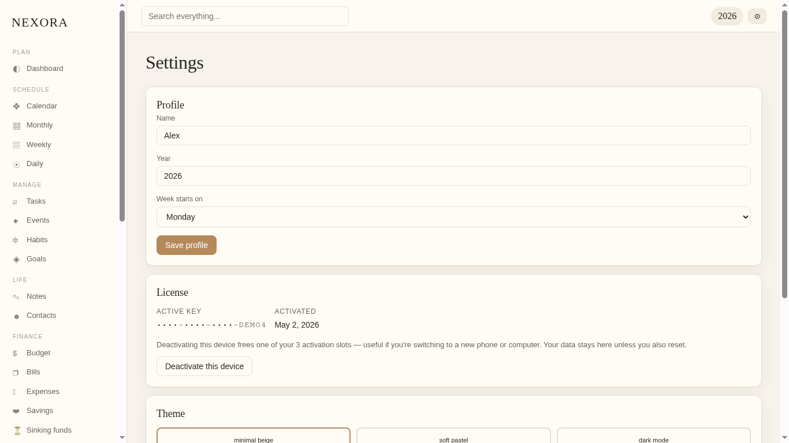Click the main scrollbar's down arrow
This screenshot has height=443, width=789.
coord(784,438)
